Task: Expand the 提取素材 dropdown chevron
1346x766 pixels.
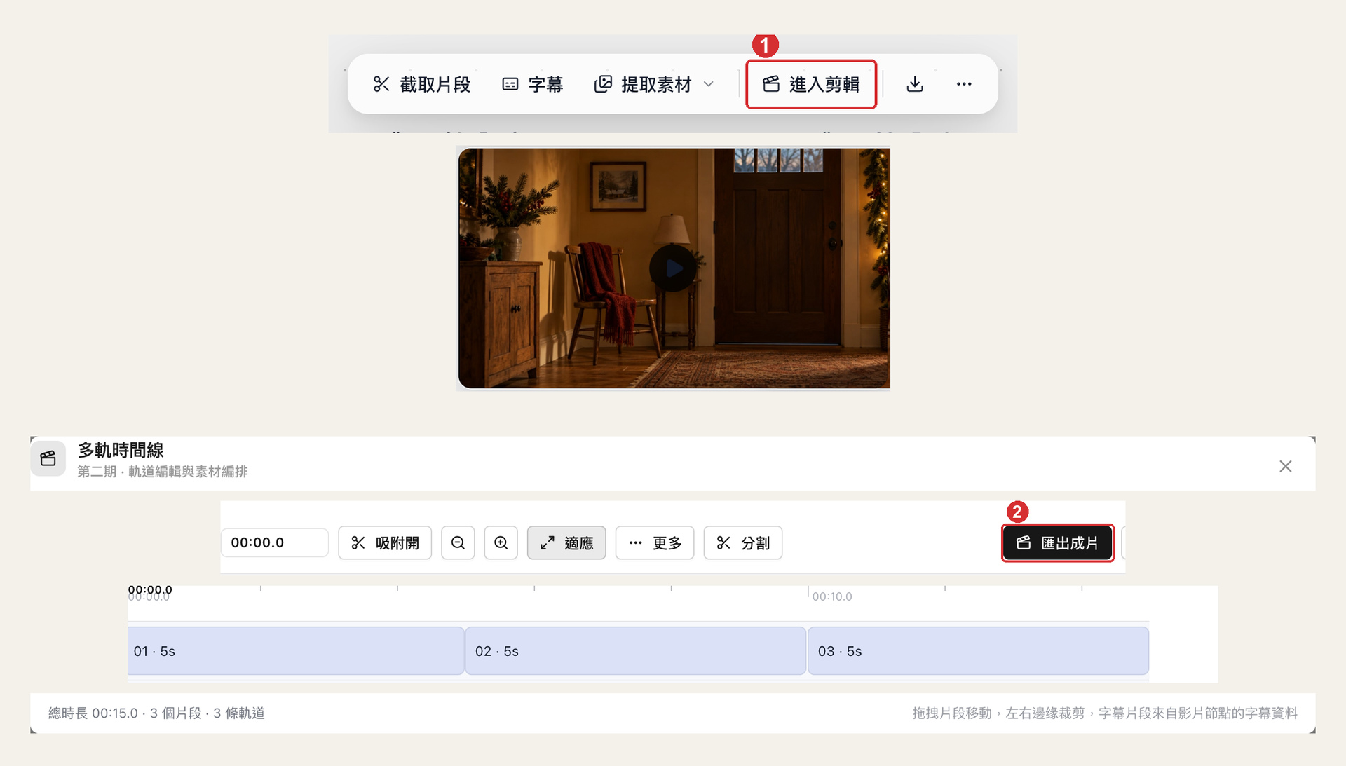Action: click(709, 84)
